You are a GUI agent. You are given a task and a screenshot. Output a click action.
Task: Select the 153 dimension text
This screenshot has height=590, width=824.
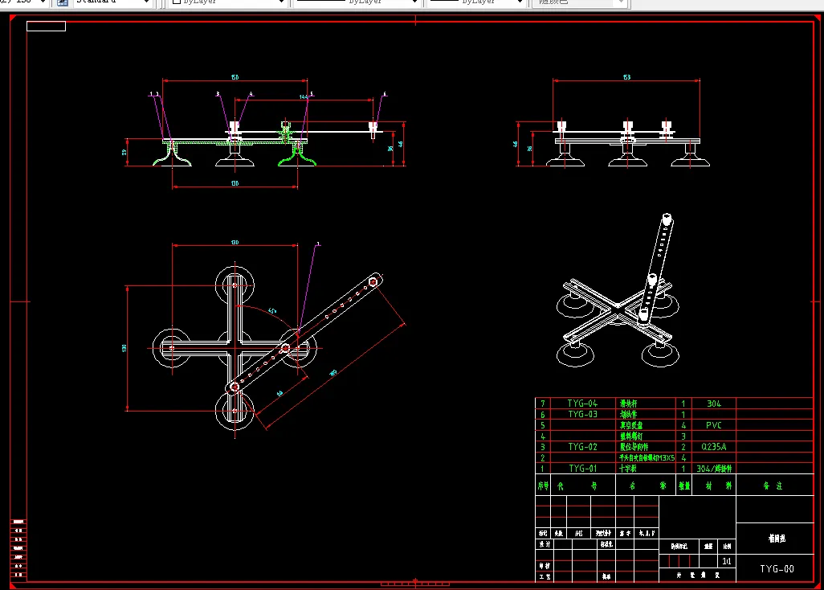[626, 77]
